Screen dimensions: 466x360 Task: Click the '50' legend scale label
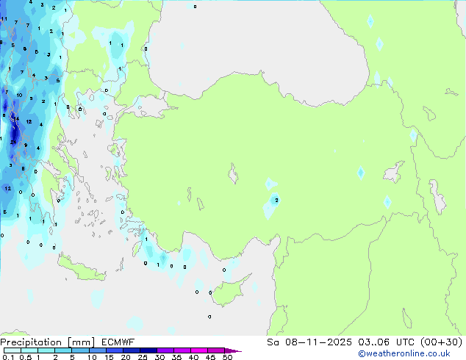(x=227, y=357)
